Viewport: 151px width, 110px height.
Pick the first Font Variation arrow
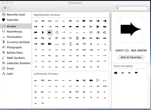pos(116,73)
